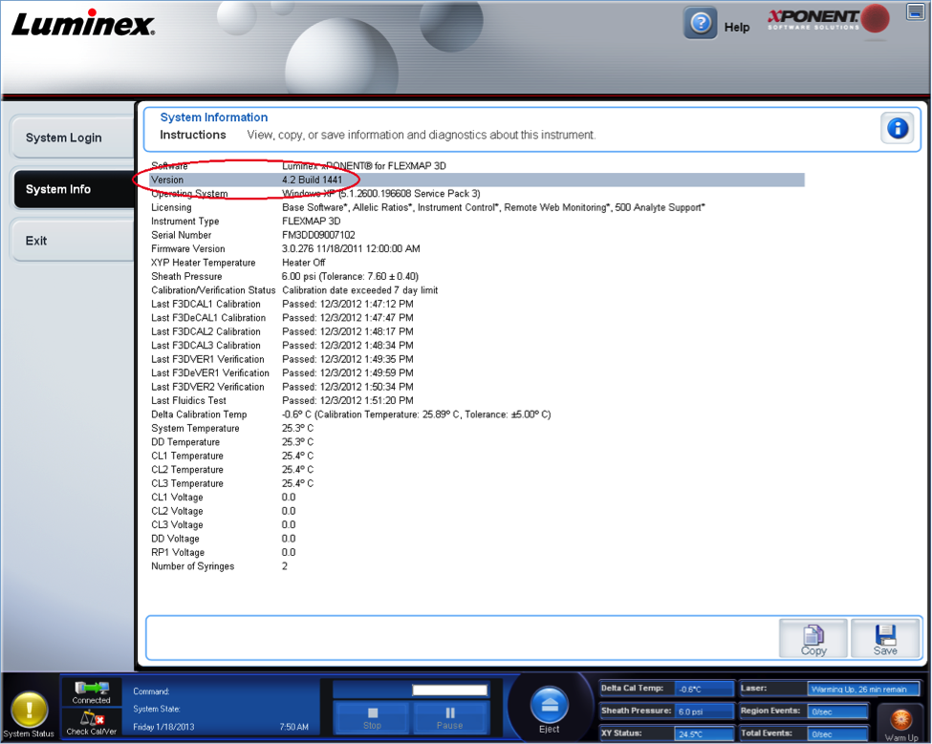Select the XYP Heater Temperature row
Screen dimensions: 932x744
coord(477,263)
